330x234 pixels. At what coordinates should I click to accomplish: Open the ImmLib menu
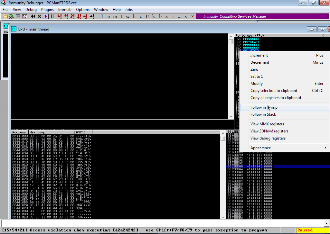(x=65, y=10)
